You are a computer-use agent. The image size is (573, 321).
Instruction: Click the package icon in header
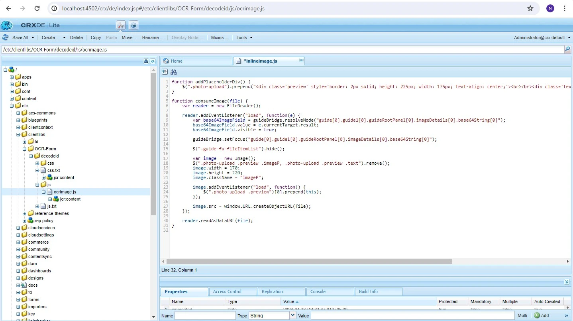[x=133, y=25]
